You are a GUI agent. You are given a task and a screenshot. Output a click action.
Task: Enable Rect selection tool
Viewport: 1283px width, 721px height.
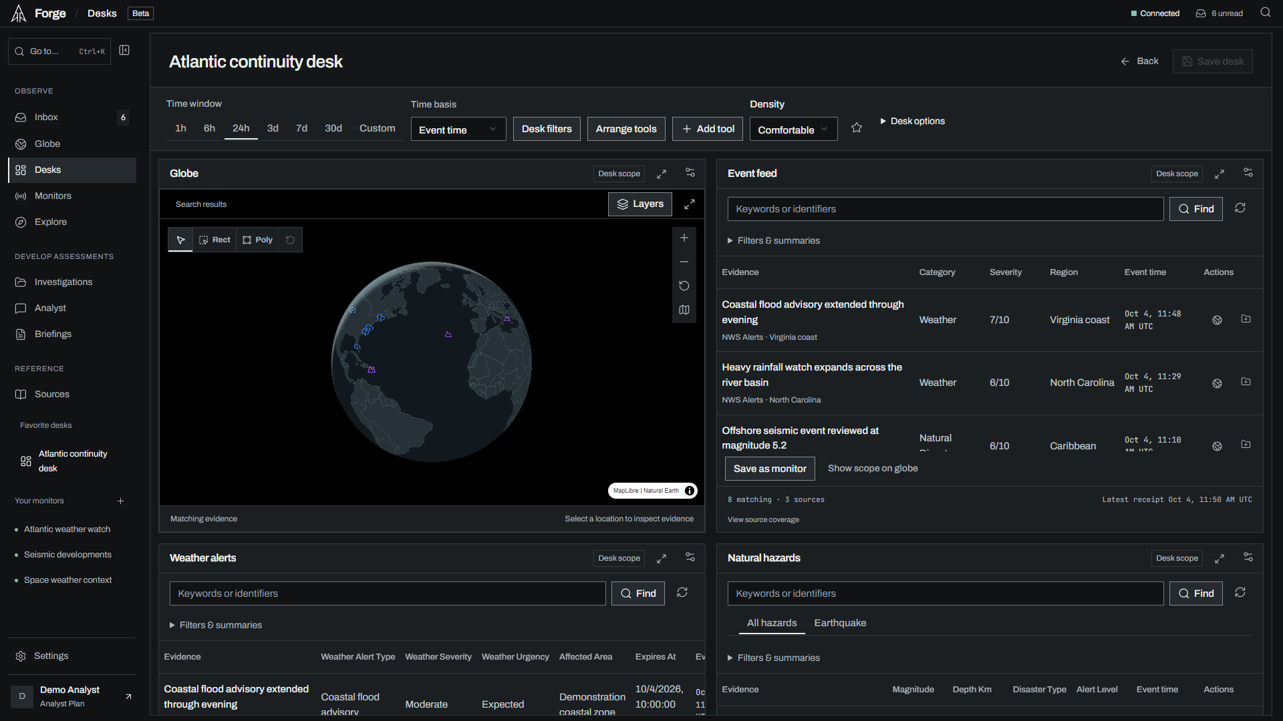point(215,240)
